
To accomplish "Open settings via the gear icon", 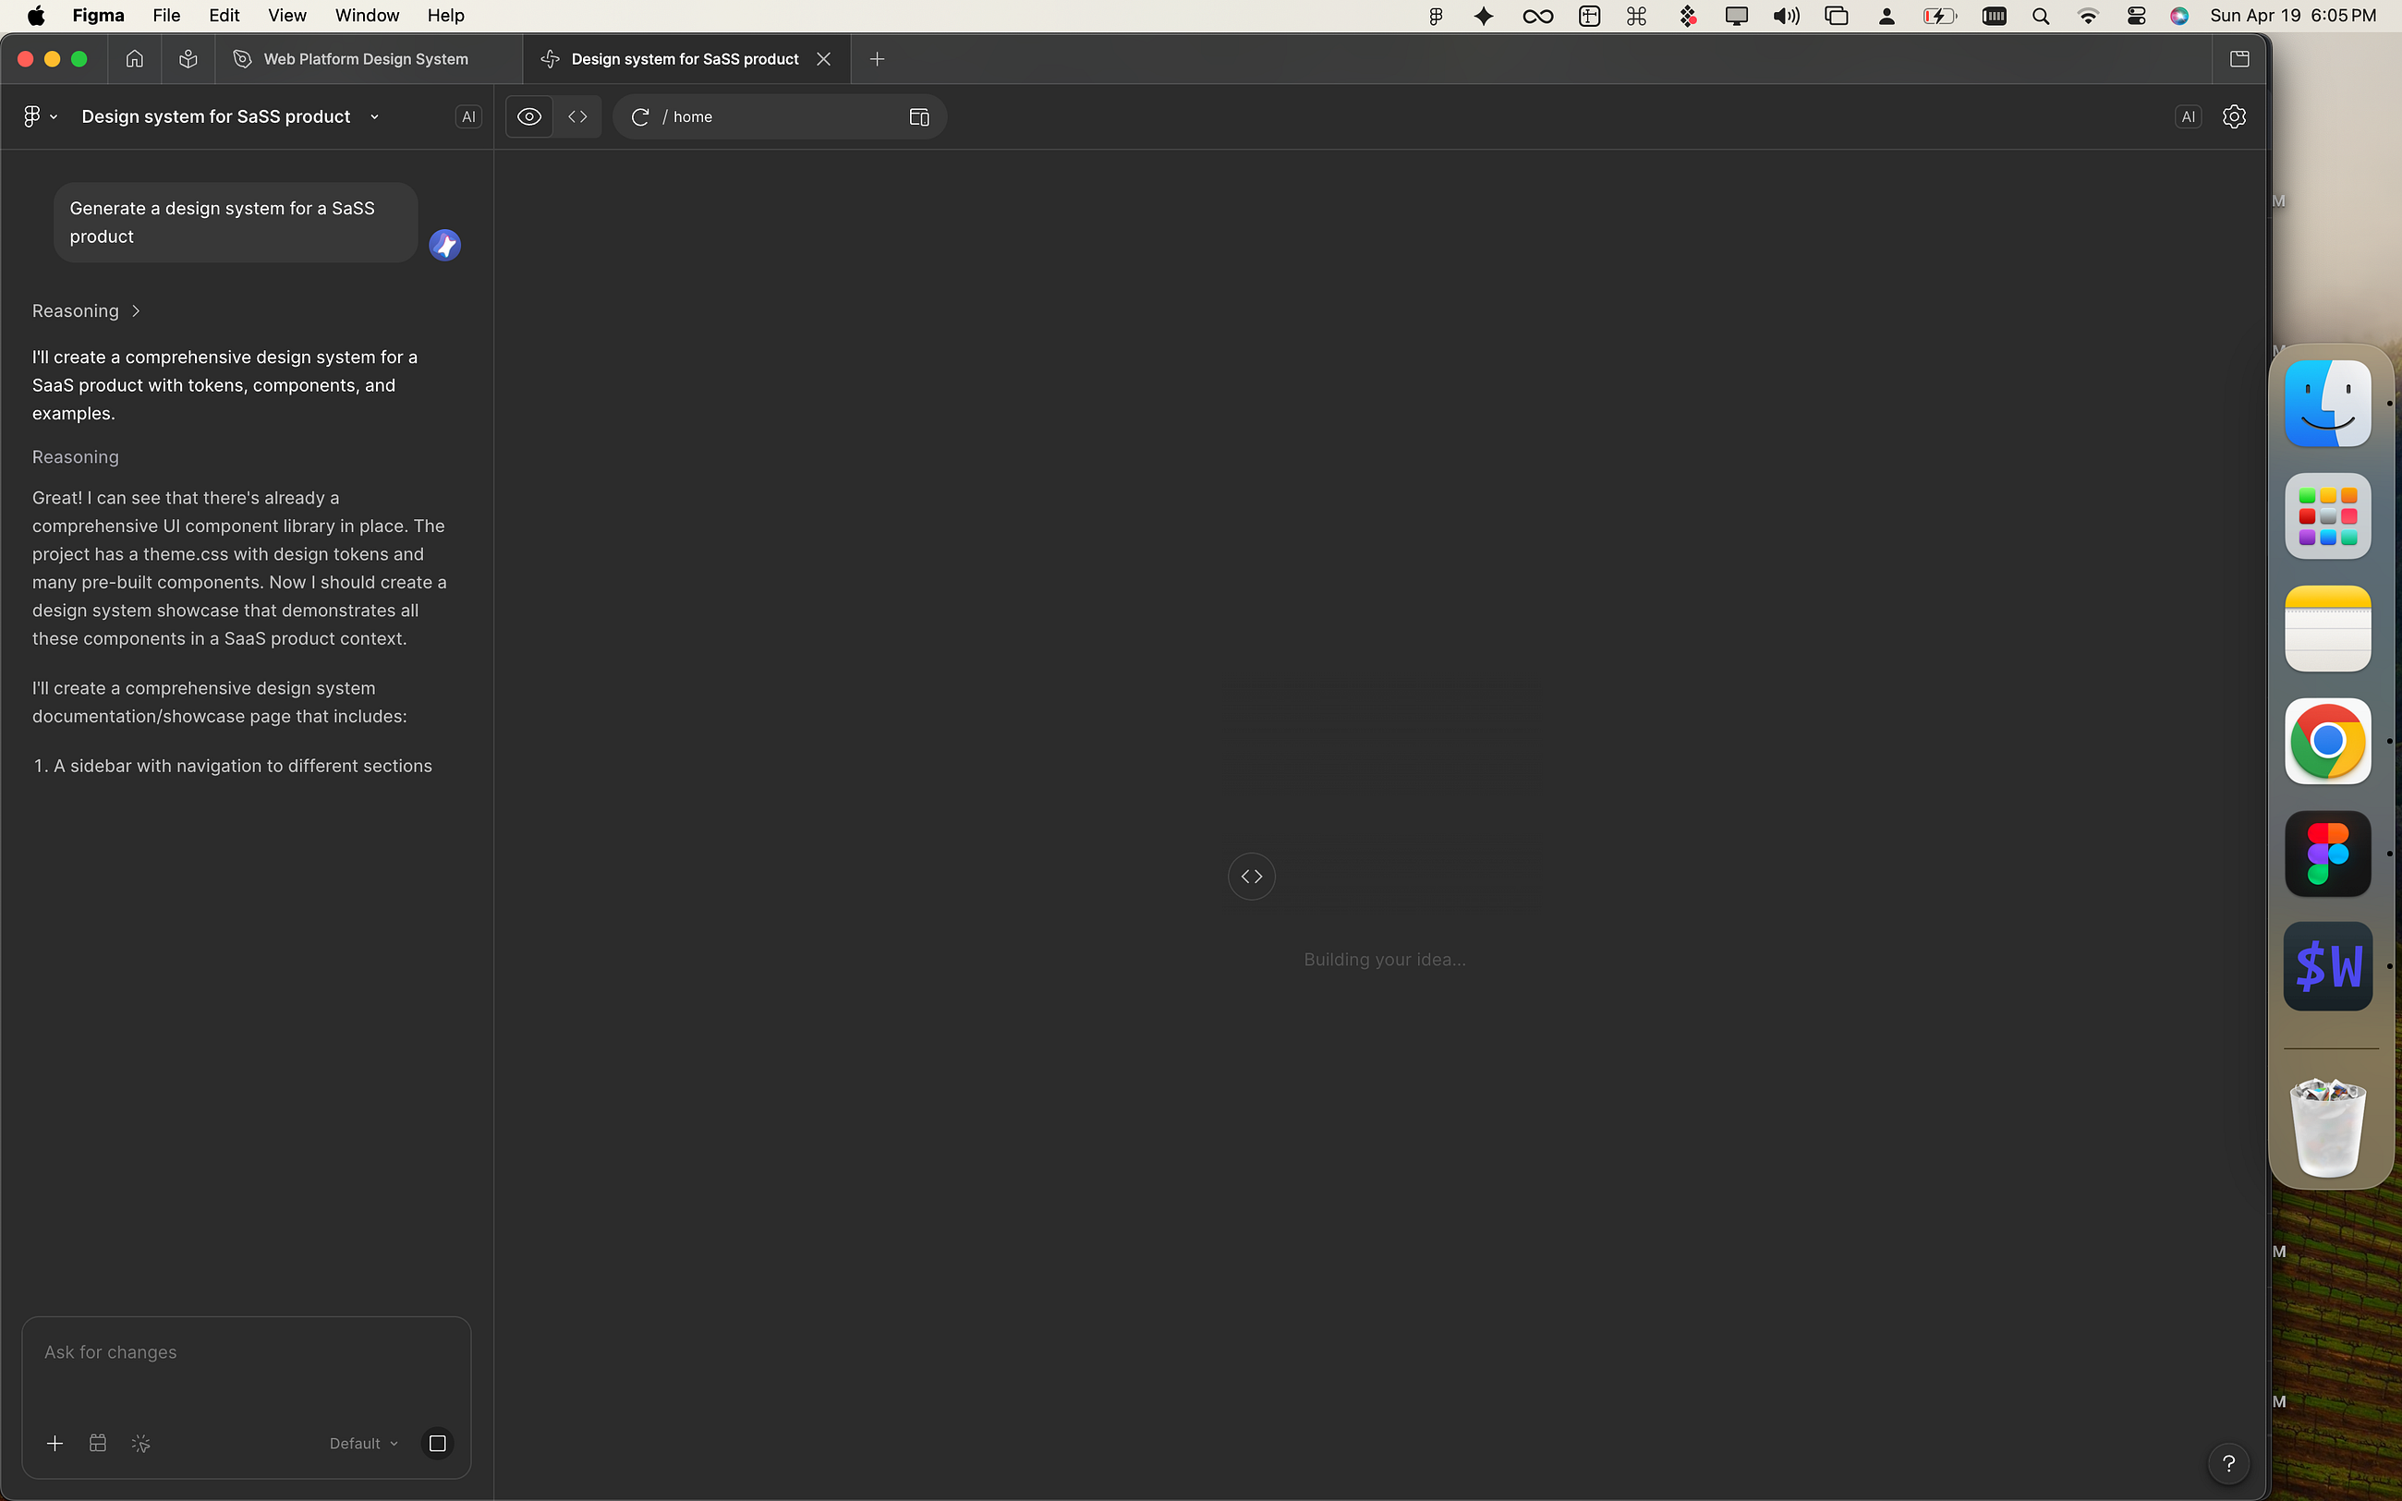I will point(2234,116).
